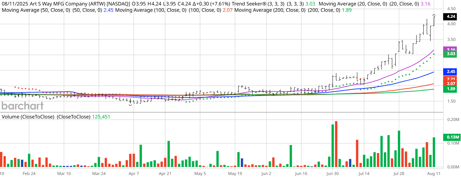This screenshot has height=178, width=461.
Task: Click the 0.20M volume axis label
Action: coord(453,120)
